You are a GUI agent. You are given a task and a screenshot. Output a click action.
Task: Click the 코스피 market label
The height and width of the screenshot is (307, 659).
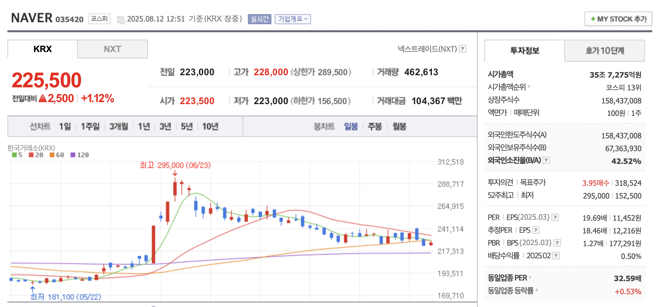(99, 18)
